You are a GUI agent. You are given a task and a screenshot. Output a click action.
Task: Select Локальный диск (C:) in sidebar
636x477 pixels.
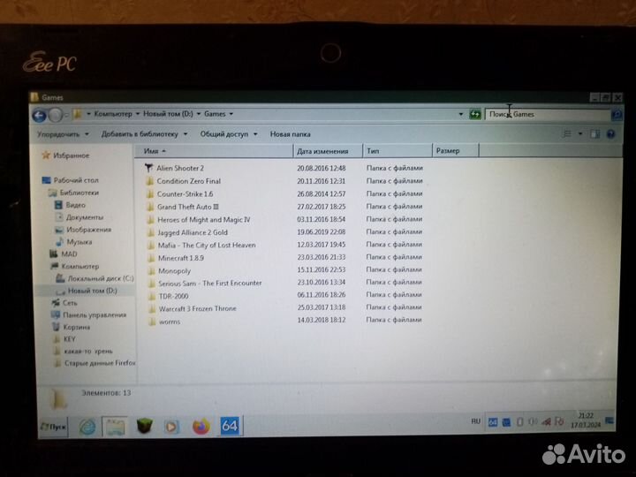(95, 278)
